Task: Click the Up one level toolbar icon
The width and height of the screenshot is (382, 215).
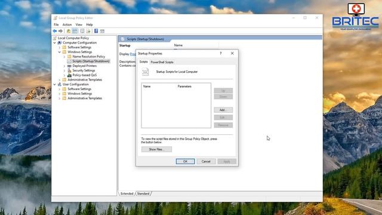Action: [69, 31]
